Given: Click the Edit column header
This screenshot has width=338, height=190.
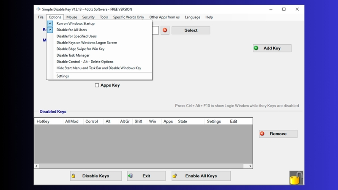Looking at the screenshot, I should click(240, 122).
